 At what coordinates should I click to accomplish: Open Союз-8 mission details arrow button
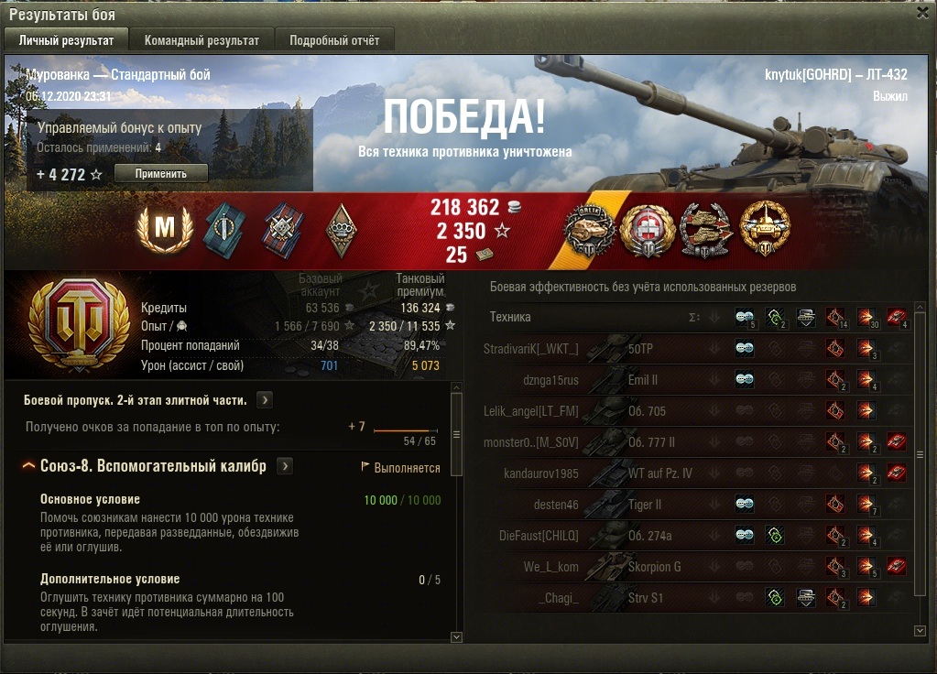point(285,466)
